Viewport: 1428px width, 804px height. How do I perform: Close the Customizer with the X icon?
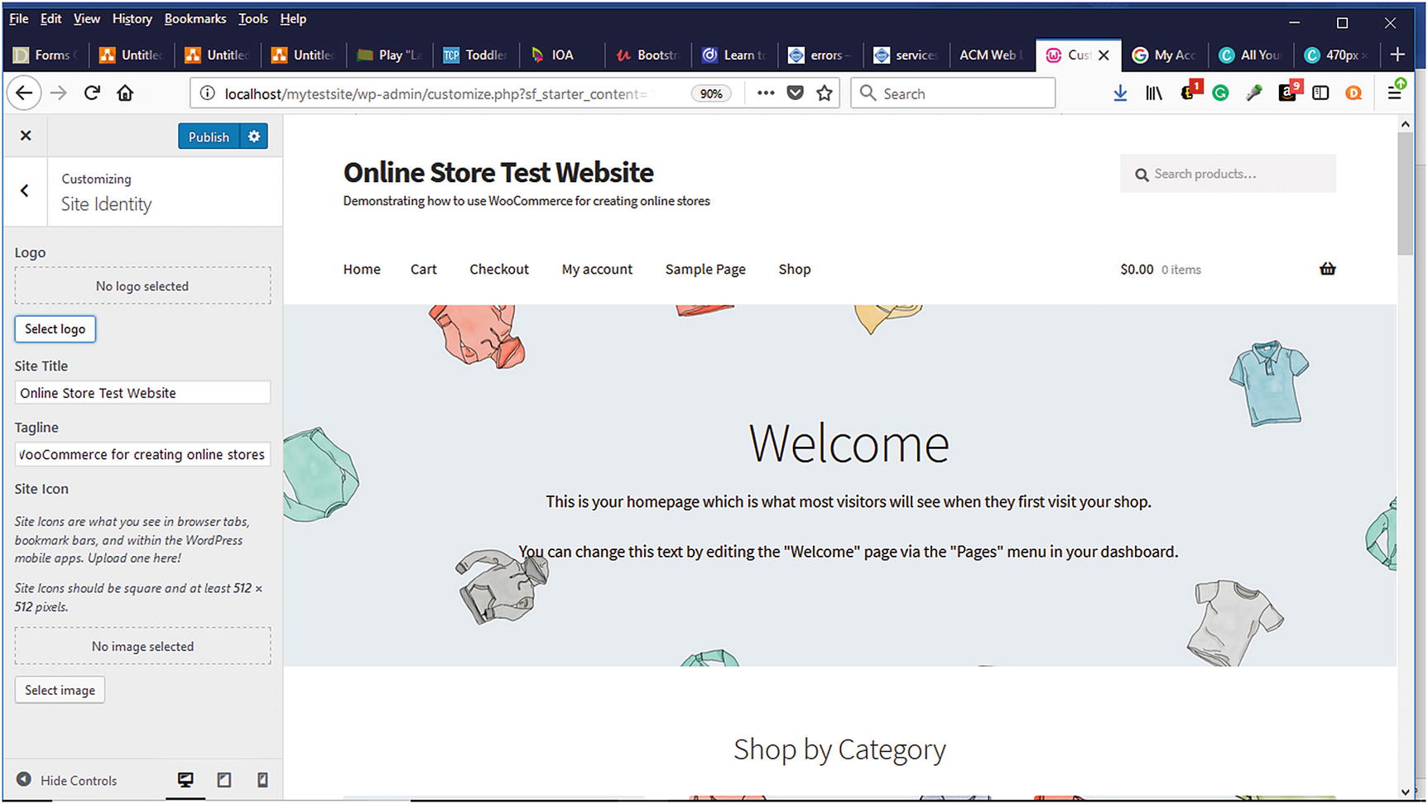click(x=26, y=136)
